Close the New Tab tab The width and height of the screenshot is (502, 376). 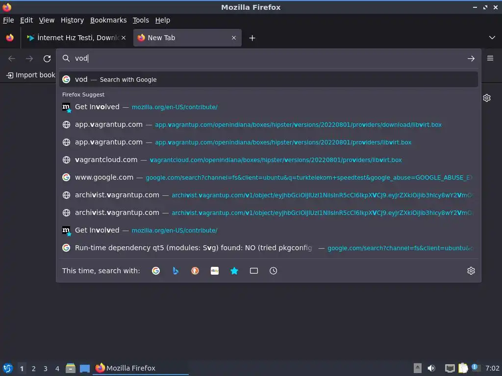234,38
